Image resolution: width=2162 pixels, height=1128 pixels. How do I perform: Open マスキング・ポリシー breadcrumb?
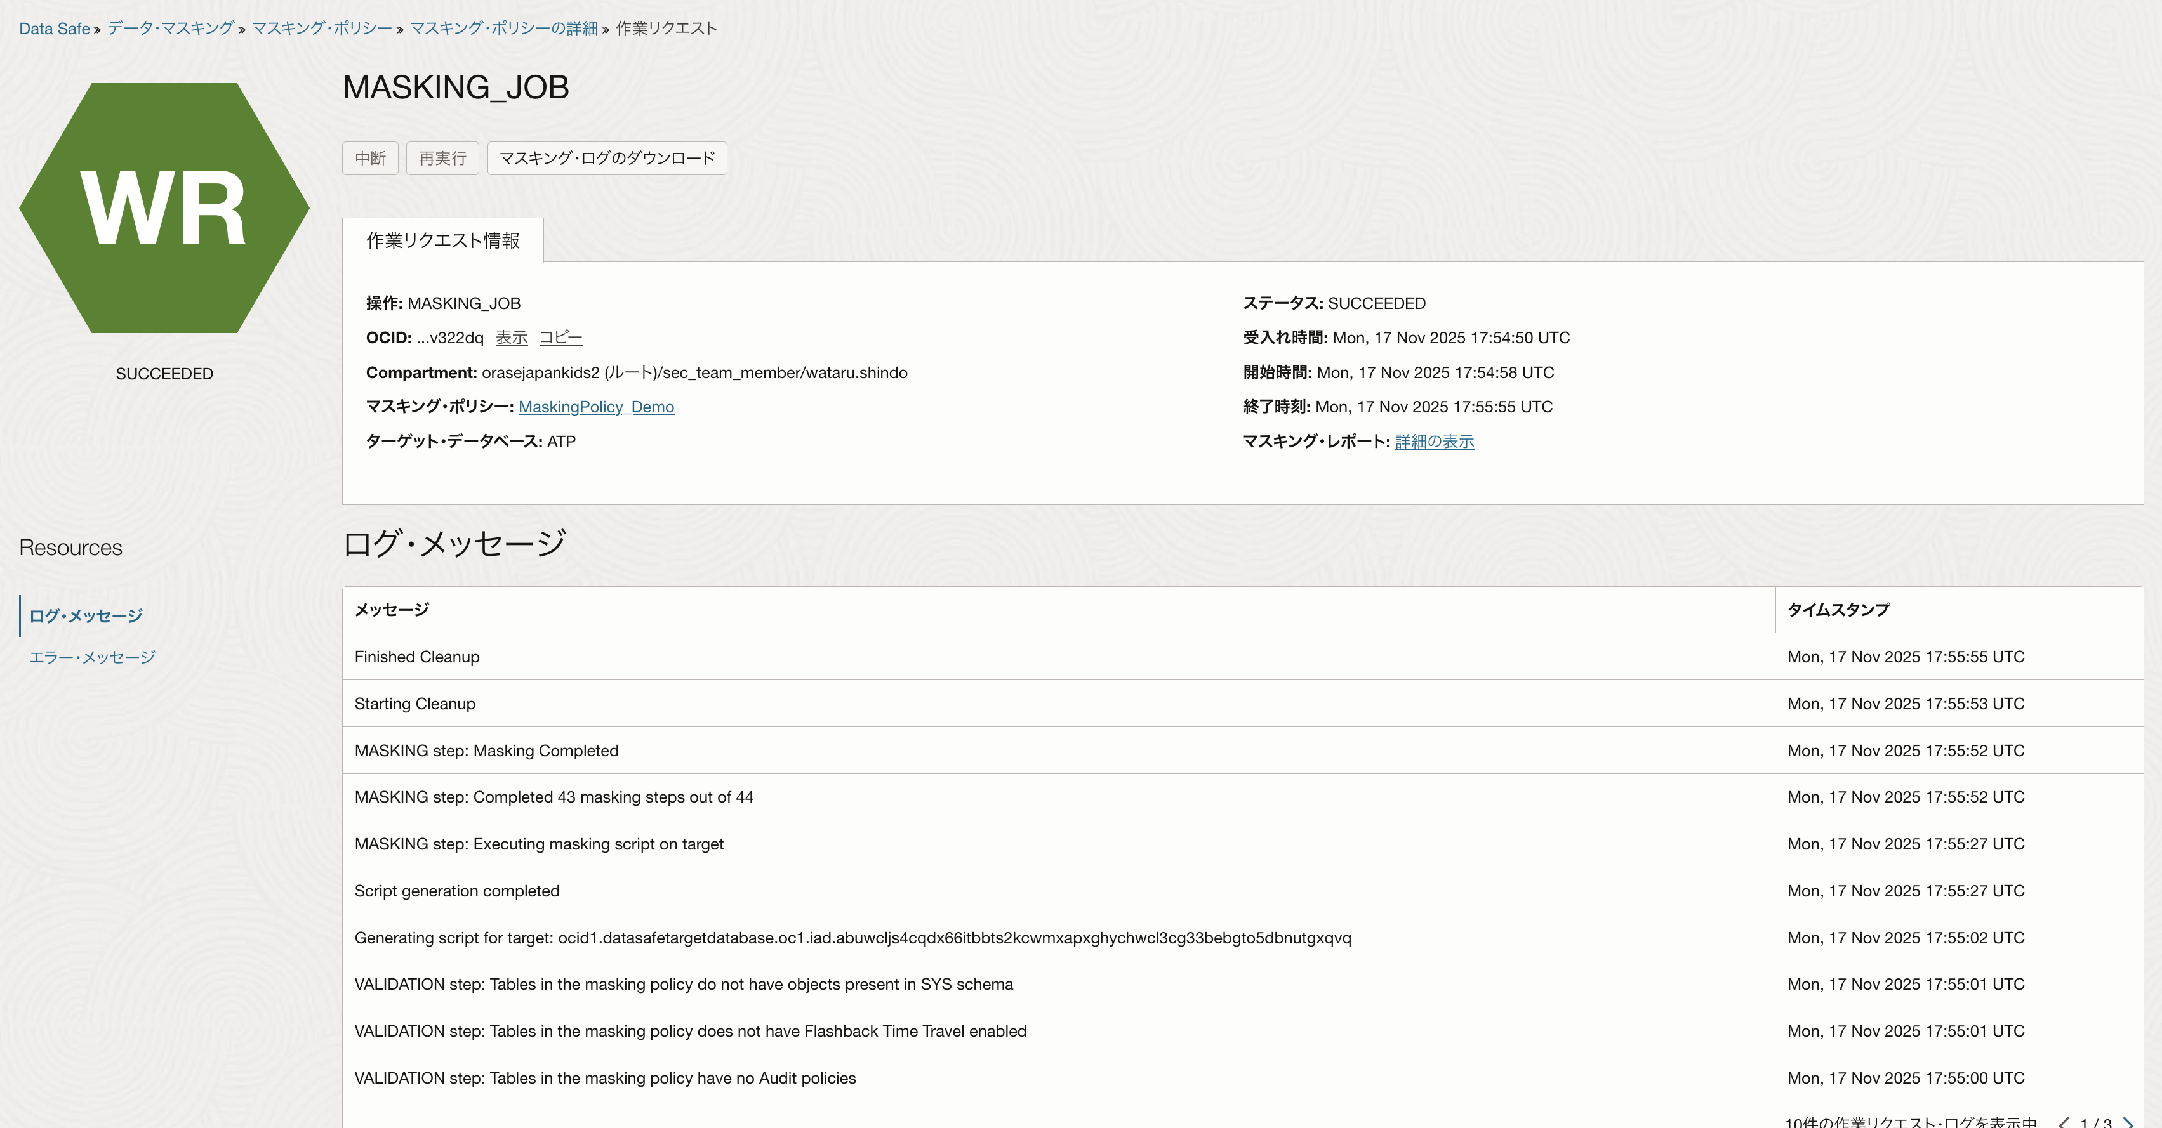[322, 29]
